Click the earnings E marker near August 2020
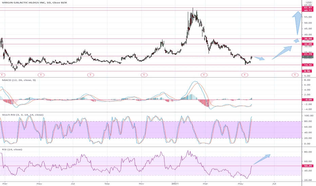Image resolution: width=316 pixels, height=186 pixels. pos(91,75)
